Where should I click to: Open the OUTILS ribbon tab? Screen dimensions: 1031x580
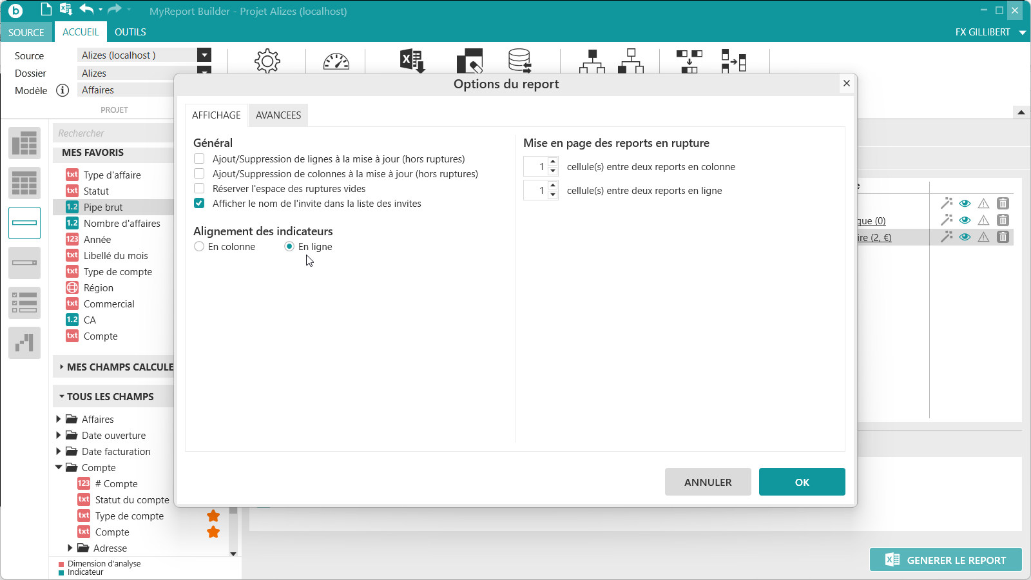coord(130,32)
